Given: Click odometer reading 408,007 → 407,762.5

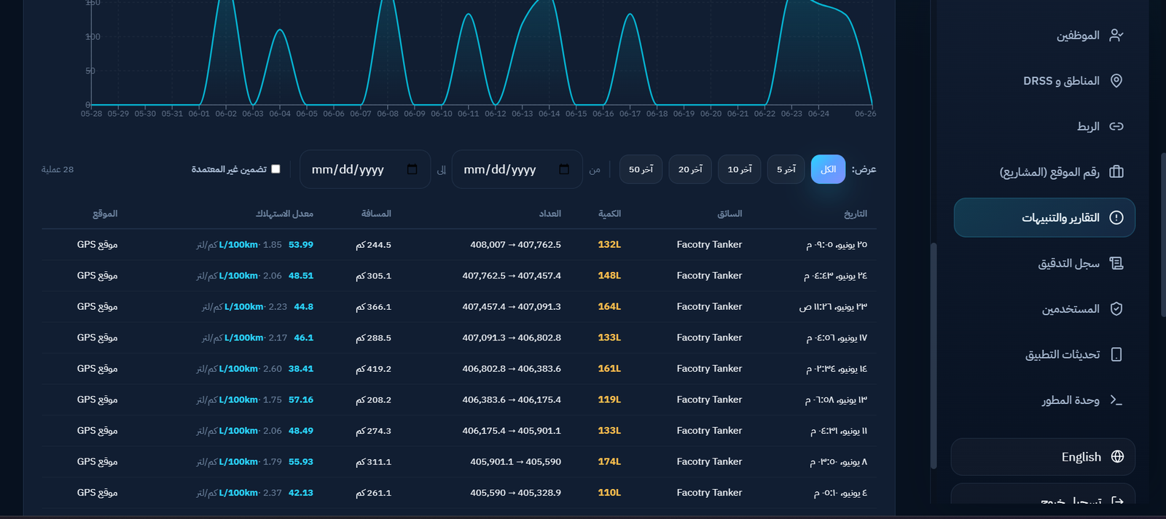Looking at the screenshot, I should click(x=515, y=245).
